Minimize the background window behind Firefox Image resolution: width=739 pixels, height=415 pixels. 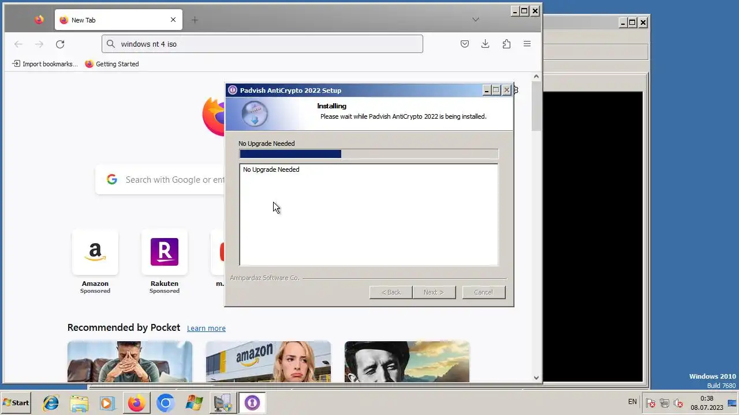coord(623,22)
